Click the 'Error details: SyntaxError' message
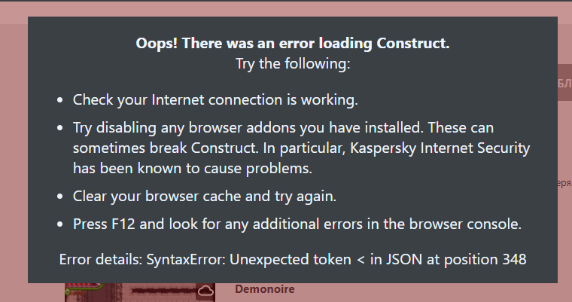This screenshot has width=572, height=302. (293, 259)
